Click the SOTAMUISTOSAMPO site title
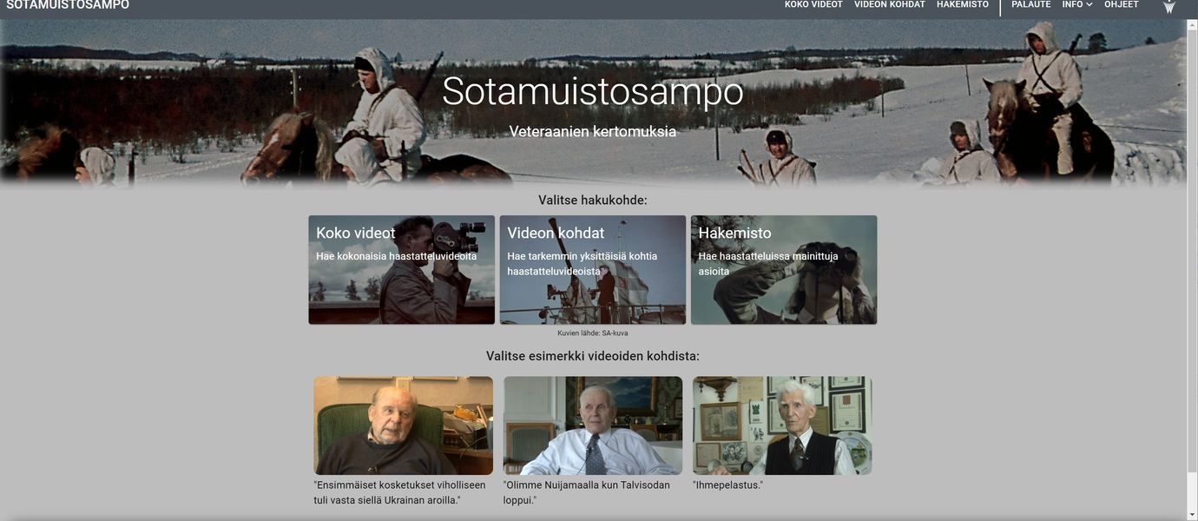The width and height of the screenshot is (1198, 521). click(68, 5)
